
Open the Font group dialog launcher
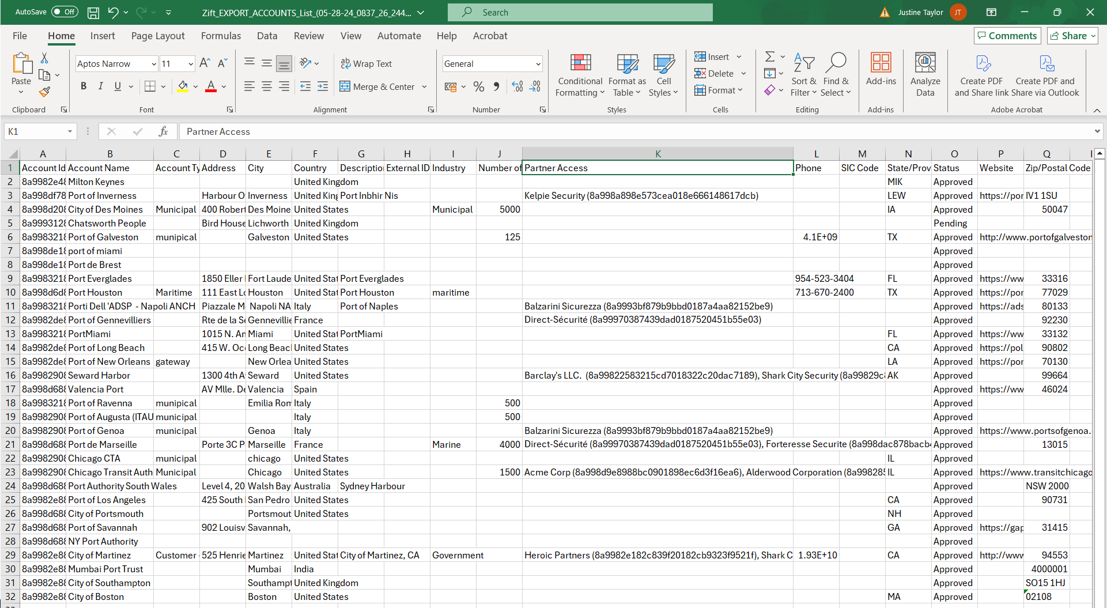(x=230, y=109)
